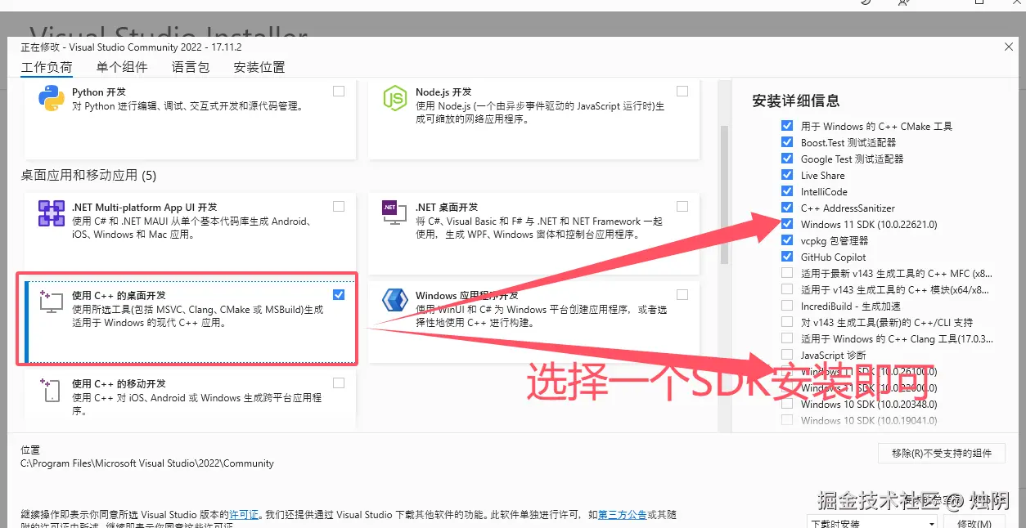
Task: Select the Python 开发 workload title
Action: [99, 92]
